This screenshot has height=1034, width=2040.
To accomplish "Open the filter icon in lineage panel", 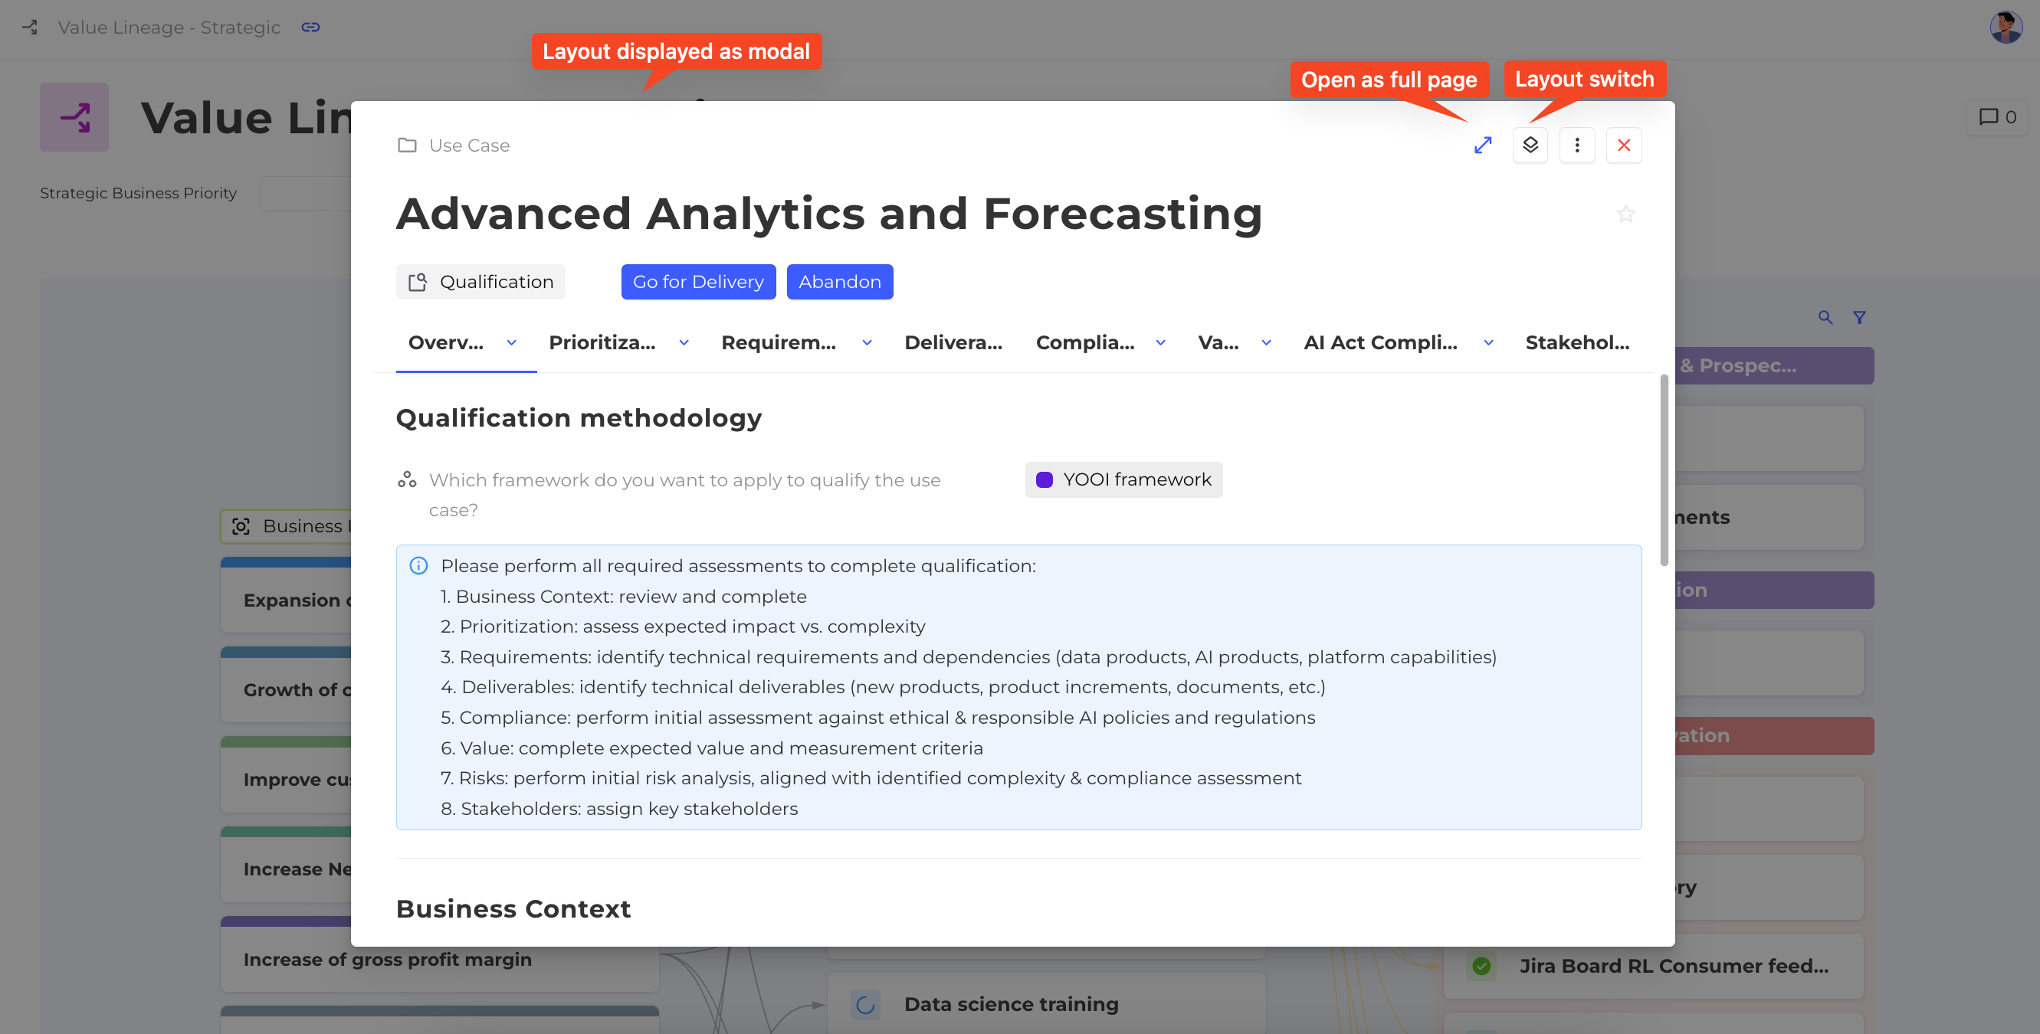I will click(1859, 318).
